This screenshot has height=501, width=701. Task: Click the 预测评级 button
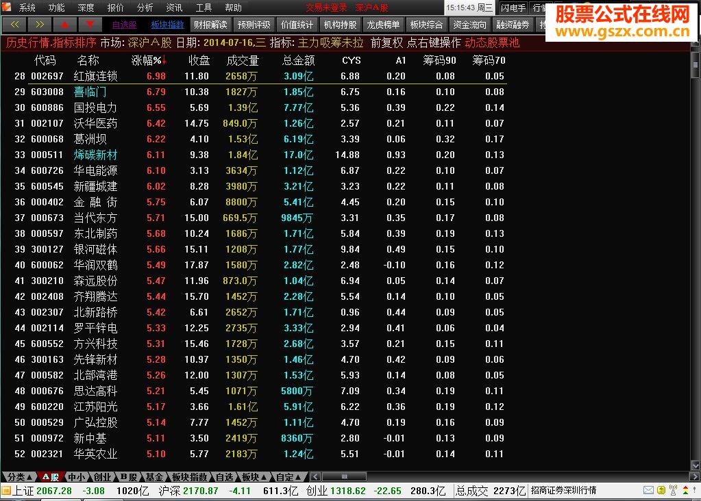click(254, 25)
